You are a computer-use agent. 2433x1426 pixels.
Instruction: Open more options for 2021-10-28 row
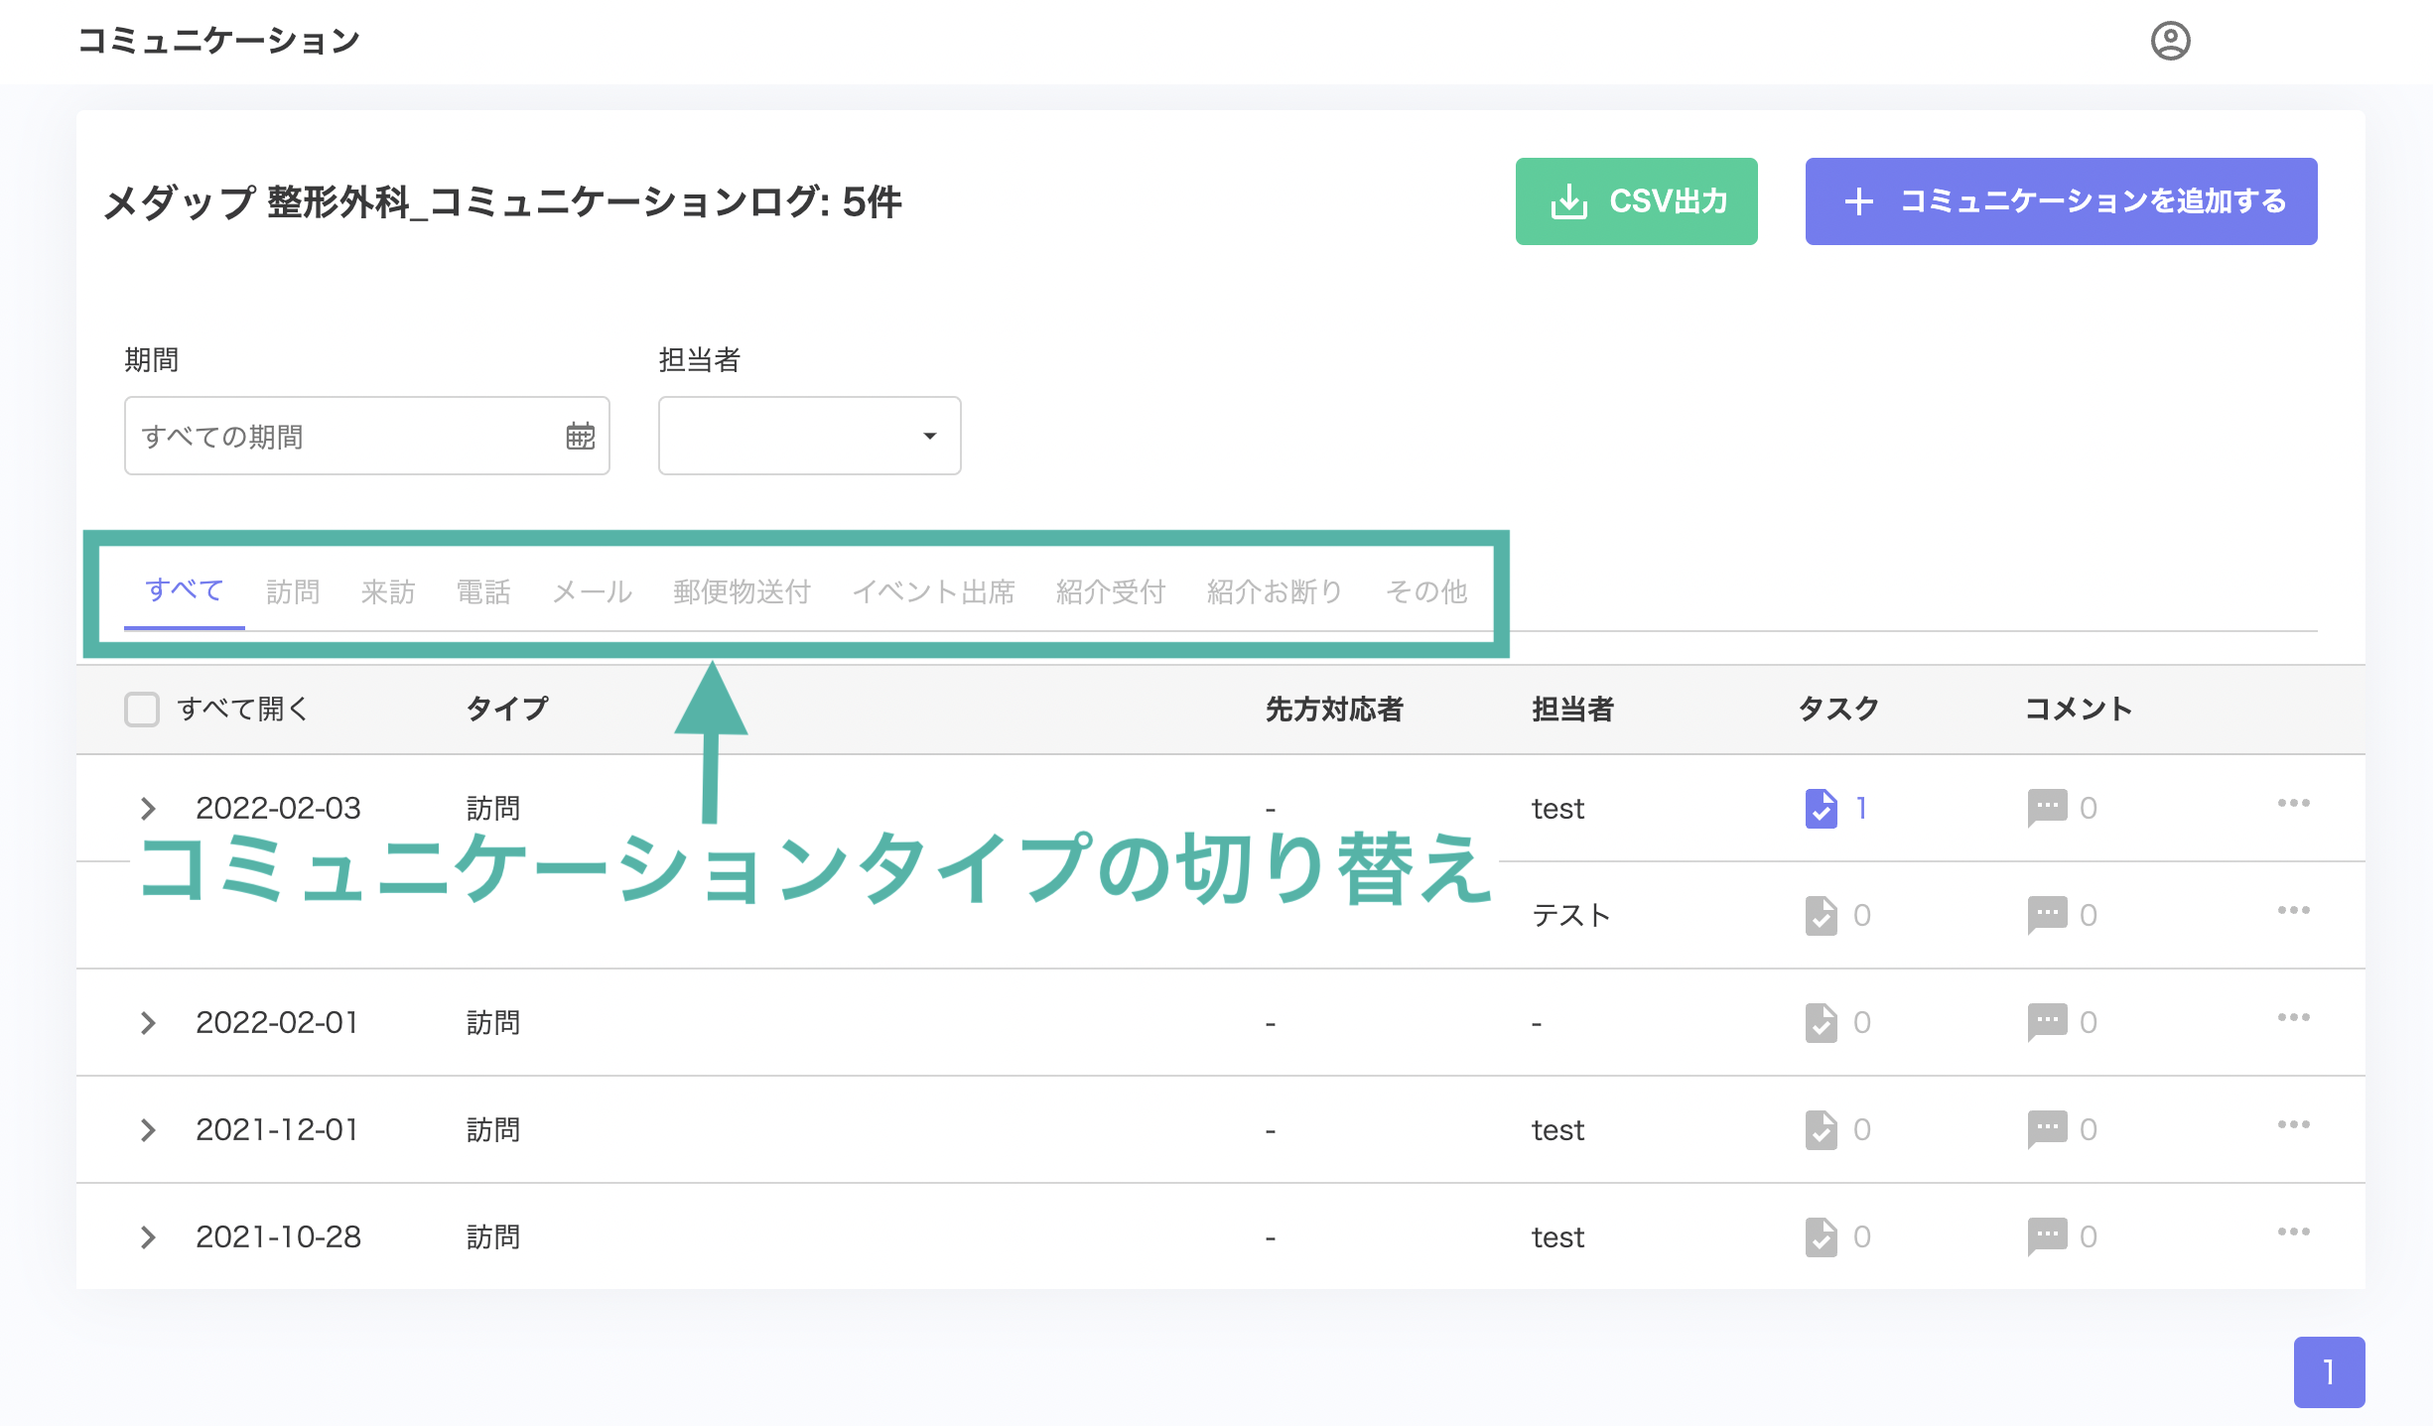[2293, 1232]
